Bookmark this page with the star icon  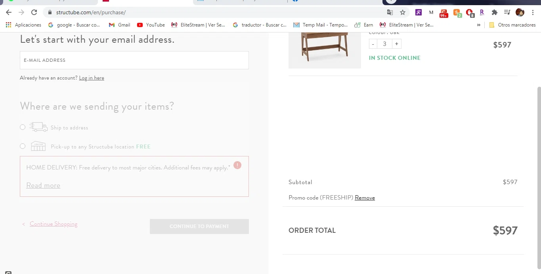pos(403,12)
